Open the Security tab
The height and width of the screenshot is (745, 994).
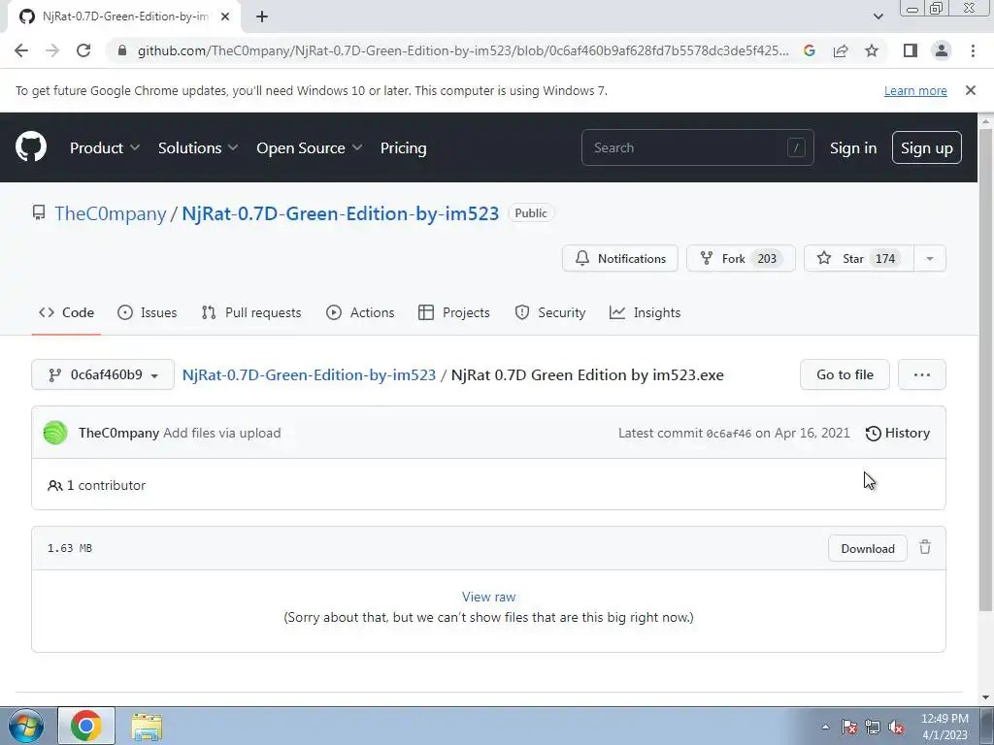point(550,312)
